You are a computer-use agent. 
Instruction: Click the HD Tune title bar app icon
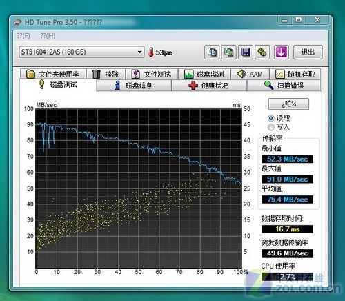click(17, 22)
